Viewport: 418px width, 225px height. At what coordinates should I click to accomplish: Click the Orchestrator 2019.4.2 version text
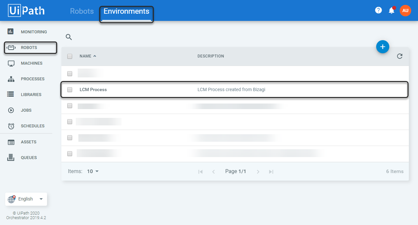point(26,218)
